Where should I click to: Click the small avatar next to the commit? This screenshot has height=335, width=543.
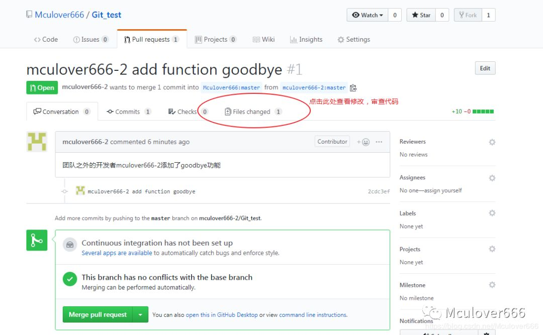(80, 191)
